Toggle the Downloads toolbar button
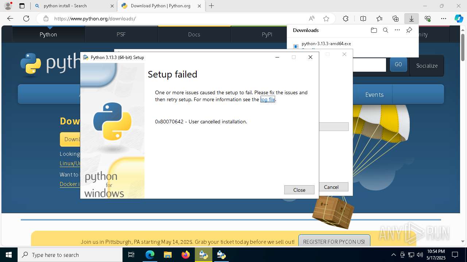467x262 pixels. 411,19
